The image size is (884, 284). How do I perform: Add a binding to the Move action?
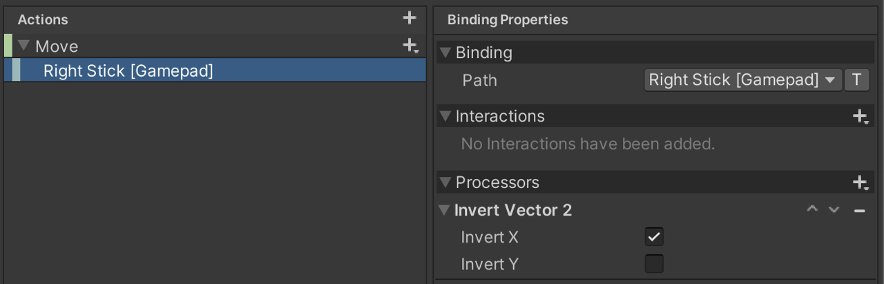click(x=410, y=46)
